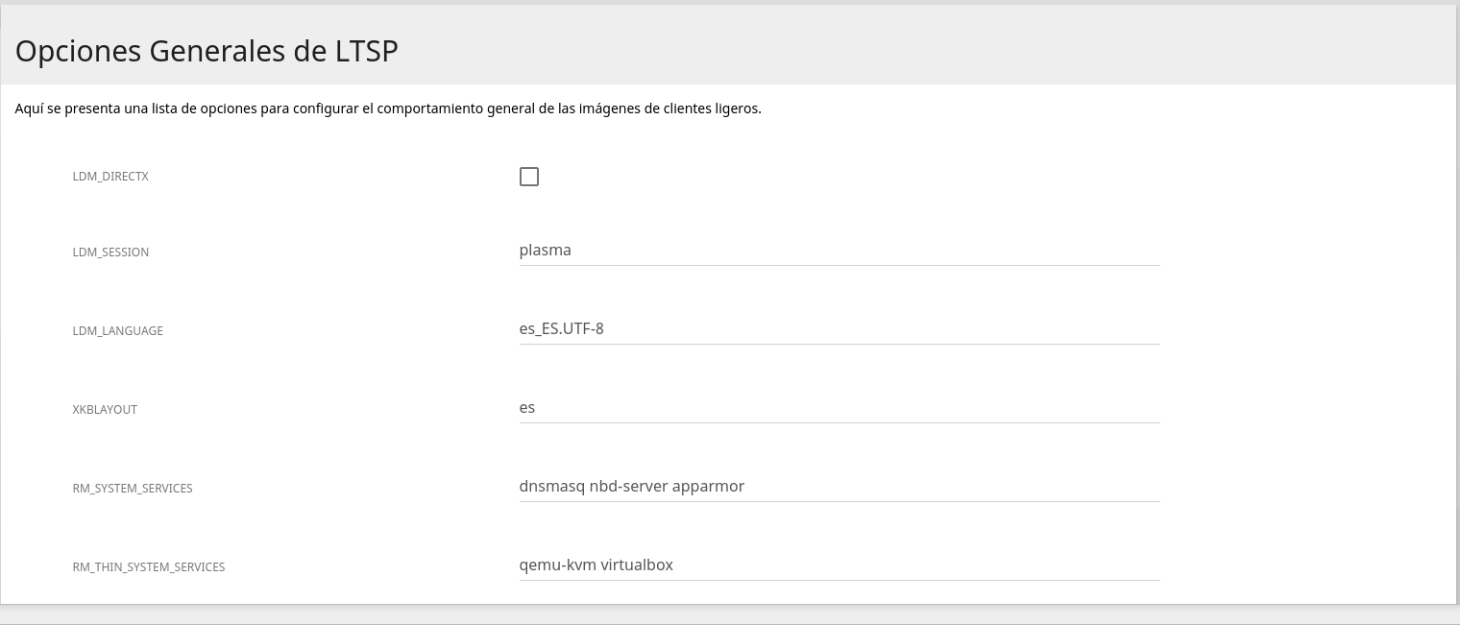Image resolution: width=1460 pixels, height=625 pixels.
Task: Select the LDM_LANGUAGE label text
Action: click(117, 331)
